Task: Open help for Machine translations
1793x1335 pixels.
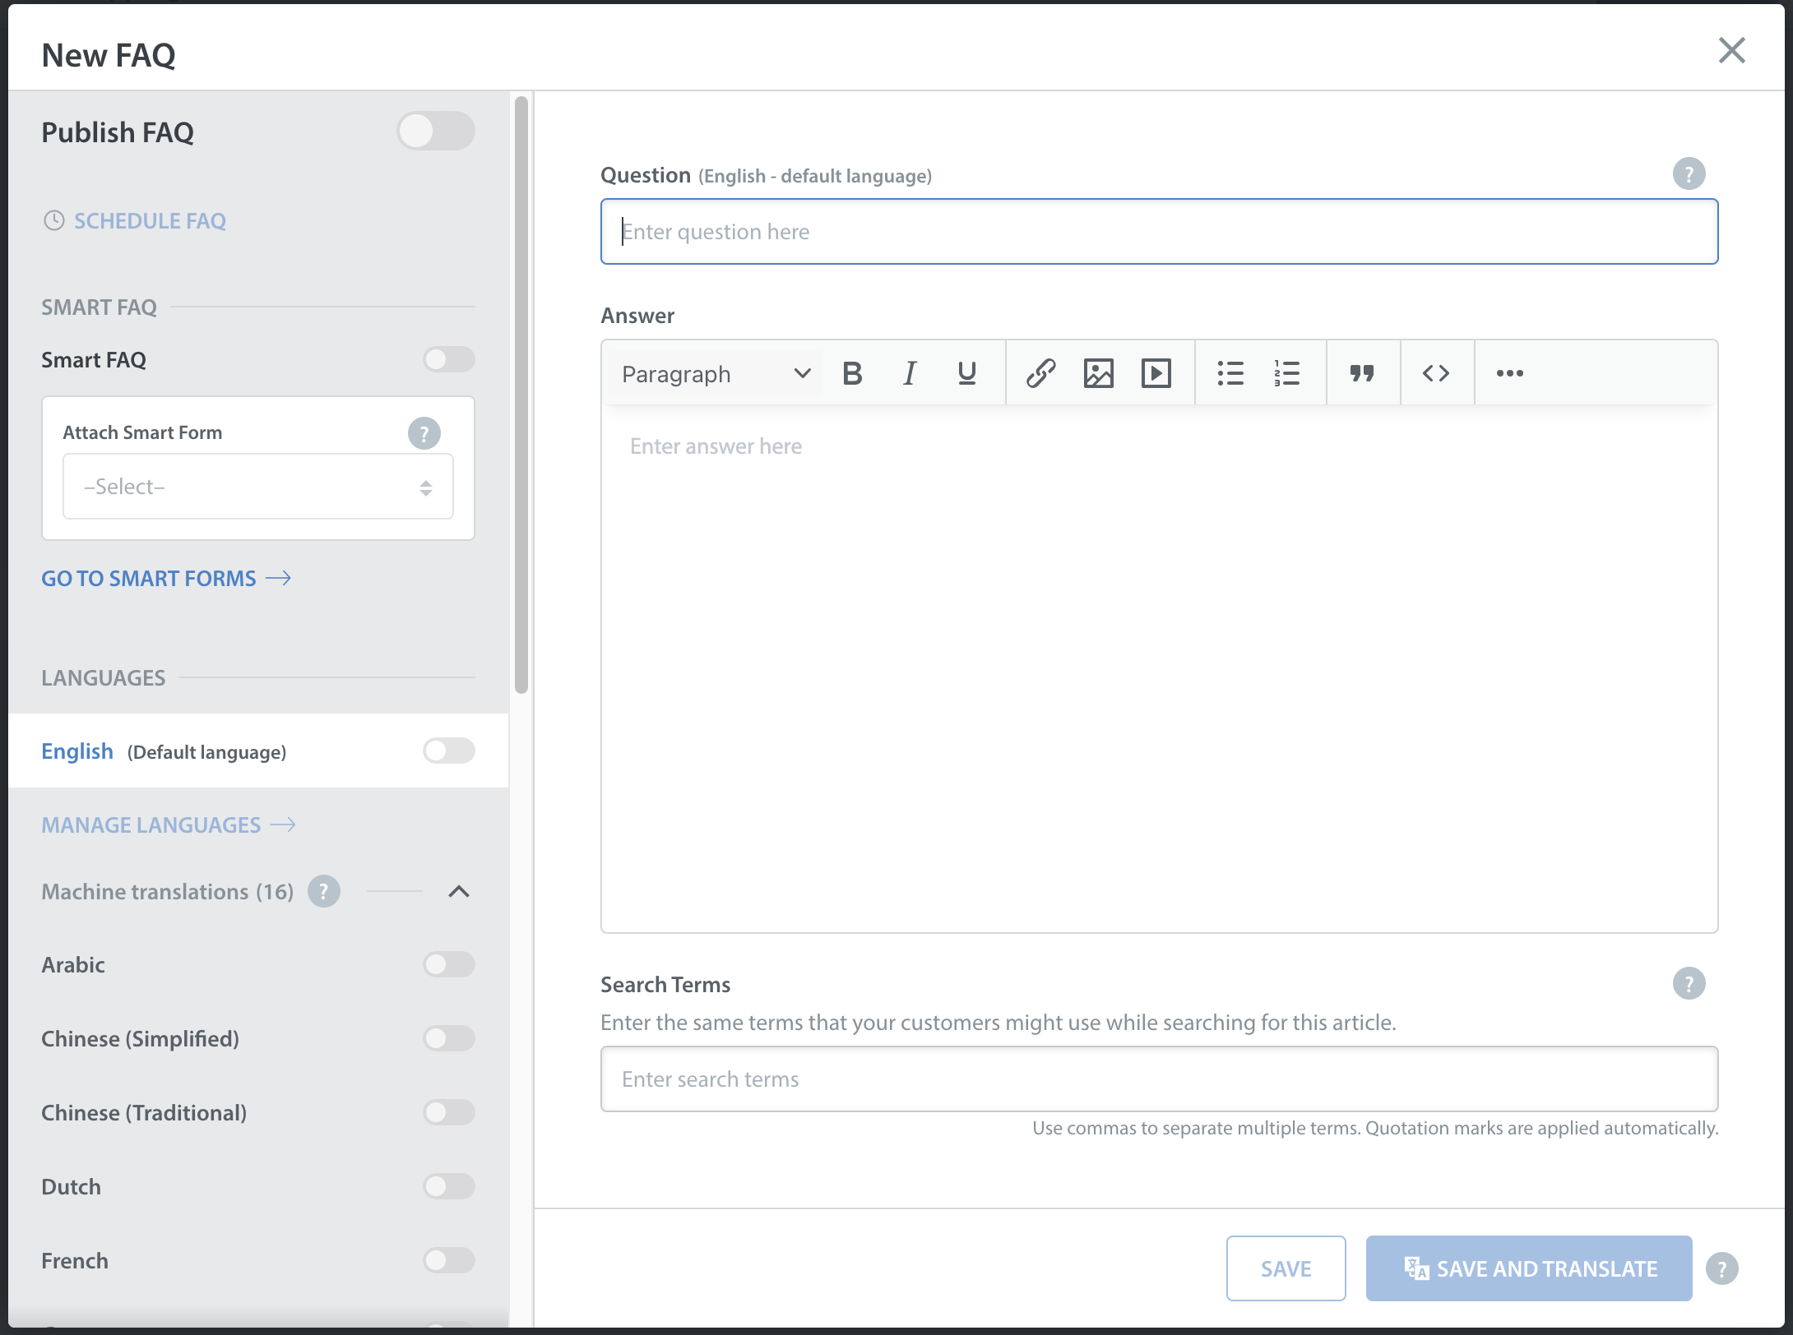Action: (x=324, y=891)
